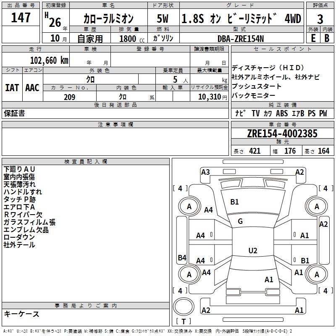The width and height of the screenshot is (336, 336).
Task: Select 検査員記入欄 section header
Action: [86, 162]
